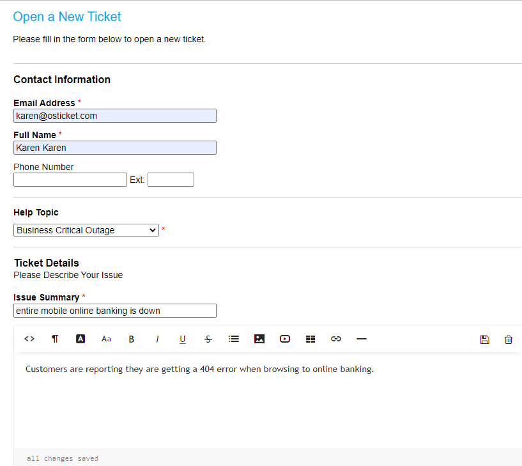Image resolution: width=522 pixels, height=466 pixels.
Task: Save the draft
Action: click(484, 339)
